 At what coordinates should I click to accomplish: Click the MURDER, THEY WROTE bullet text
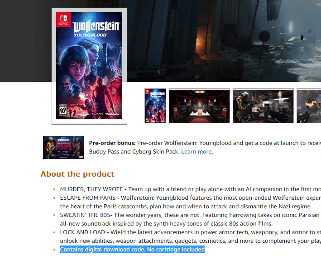click(x=191, y=189)
